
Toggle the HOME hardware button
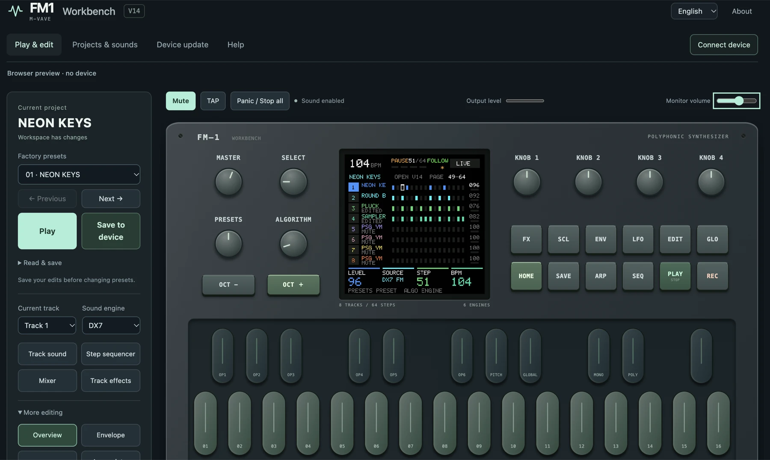[526, 276]
